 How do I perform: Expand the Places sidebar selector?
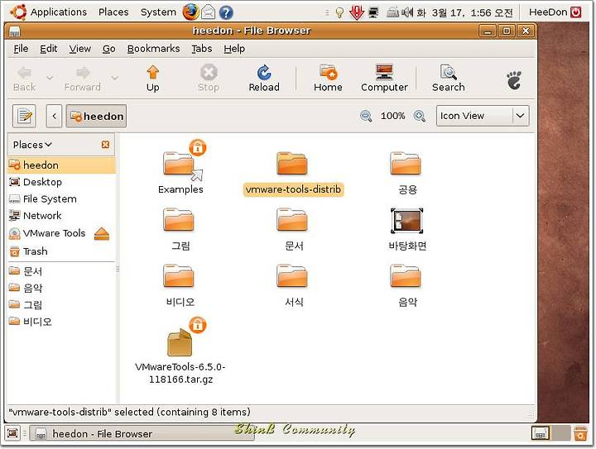coord(32,145)
